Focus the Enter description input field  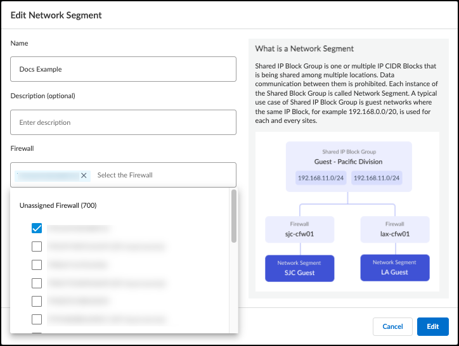coord(123,122)
